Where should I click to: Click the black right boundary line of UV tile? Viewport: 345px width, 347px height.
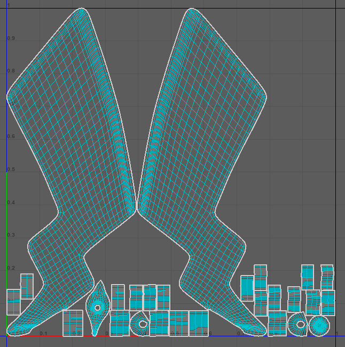coord(336,160)
